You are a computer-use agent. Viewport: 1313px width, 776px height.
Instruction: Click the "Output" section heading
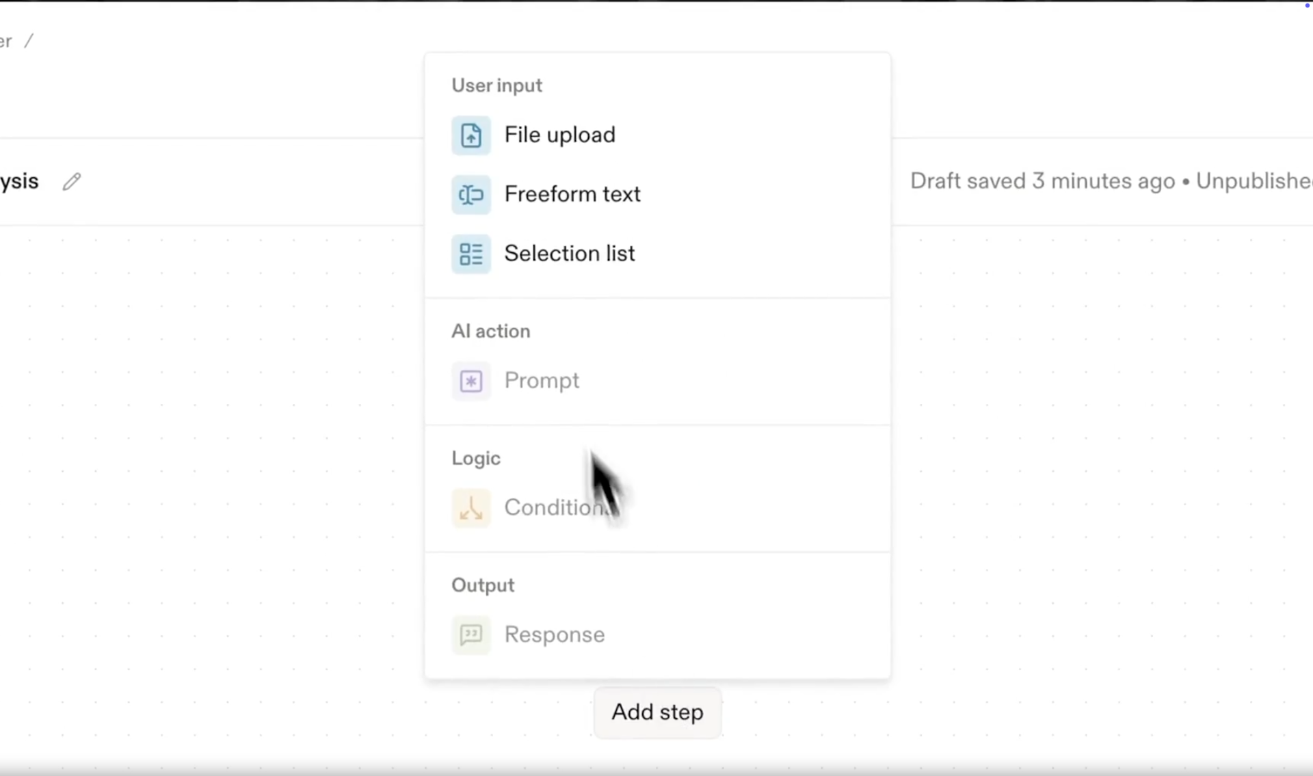click(x=483, y=585)
